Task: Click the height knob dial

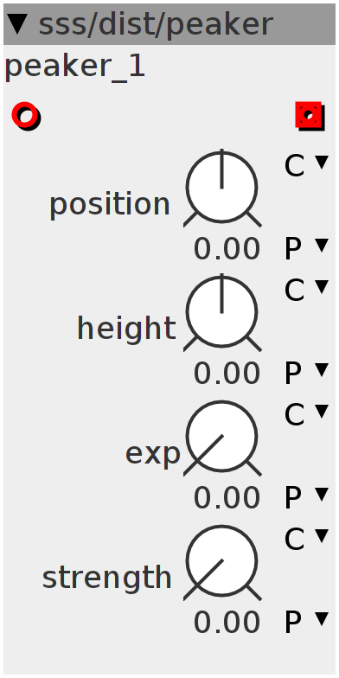Action: (x=222, y=312)
